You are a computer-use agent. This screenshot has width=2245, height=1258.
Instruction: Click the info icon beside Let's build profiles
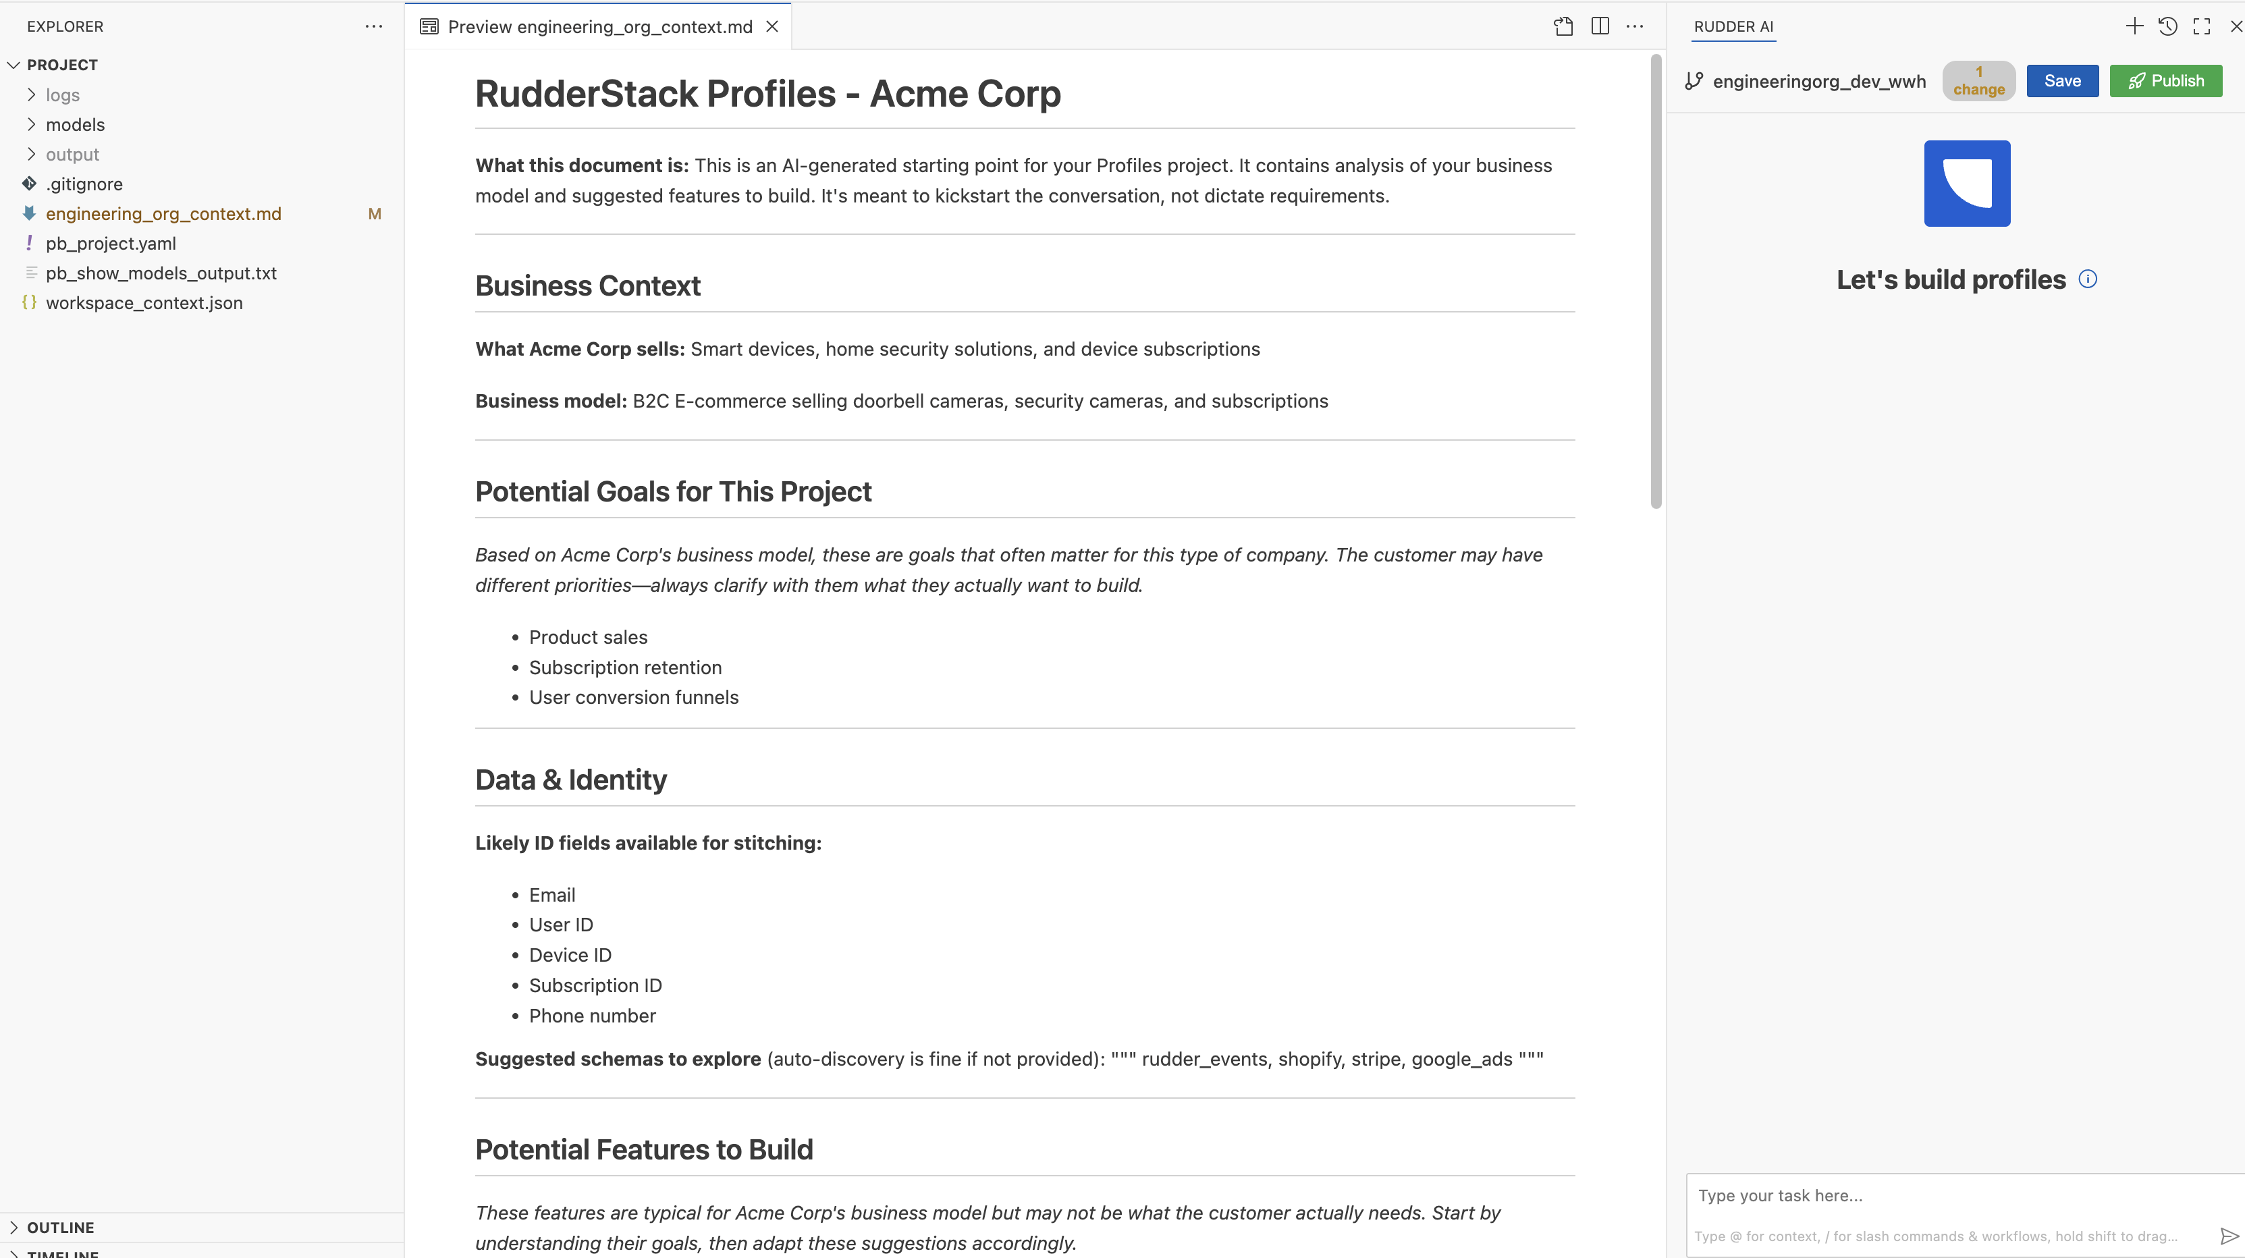click(2088, 279)
